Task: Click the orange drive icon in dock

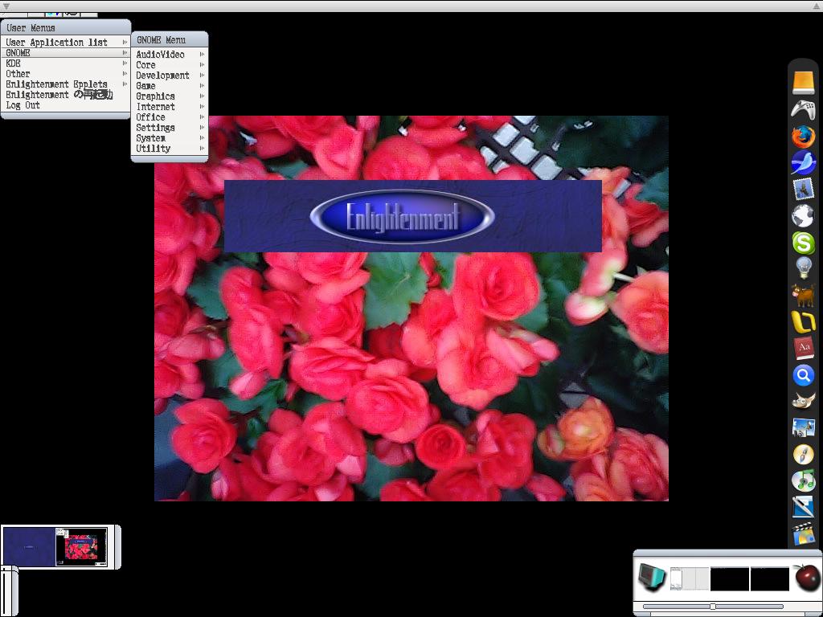Action: [803, 83]
